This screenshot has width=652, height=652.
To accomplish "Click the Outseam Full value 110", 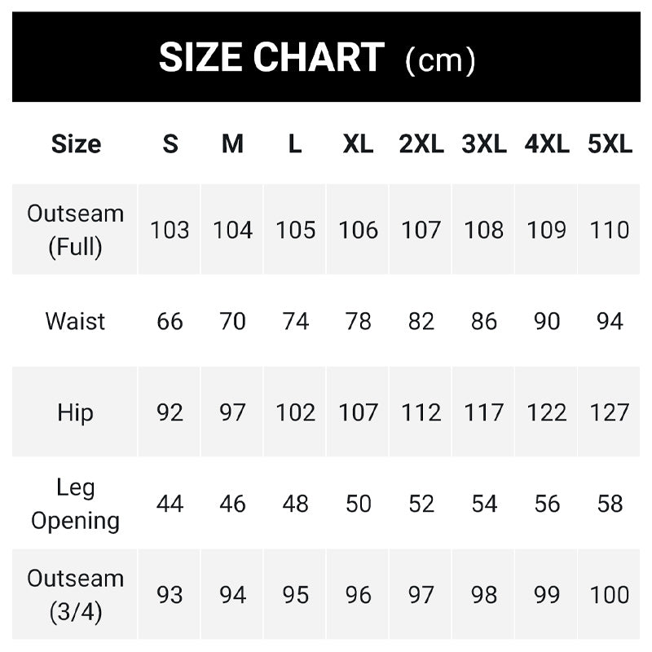I will (x=610, y=230).
